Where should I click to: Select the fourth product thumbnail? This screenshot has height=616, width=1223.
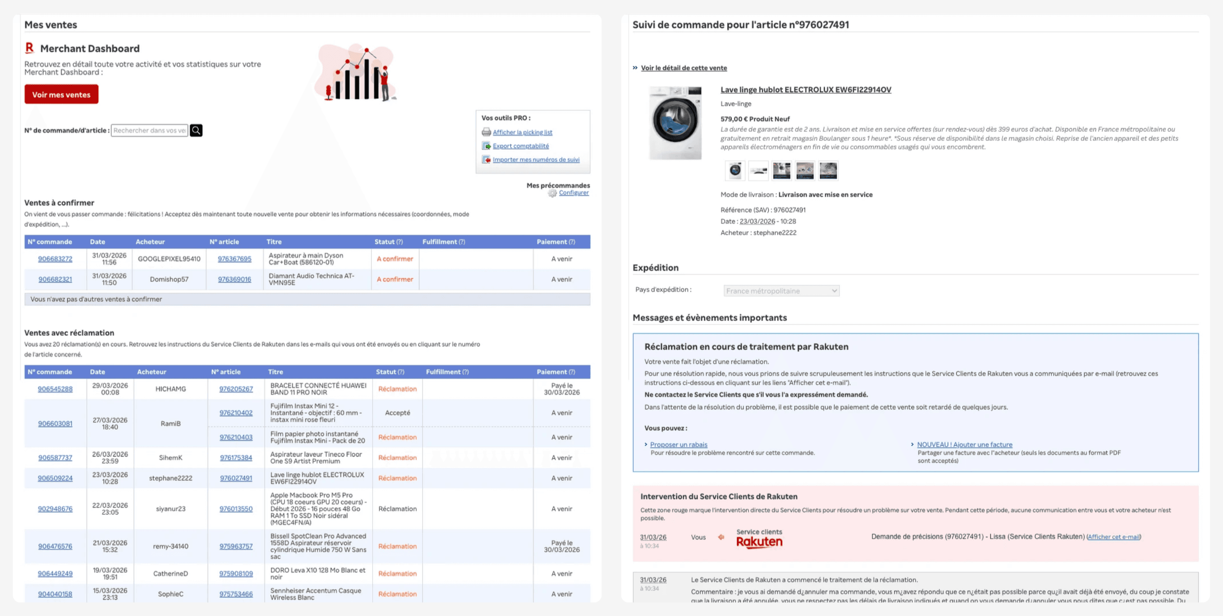(805, 170)
